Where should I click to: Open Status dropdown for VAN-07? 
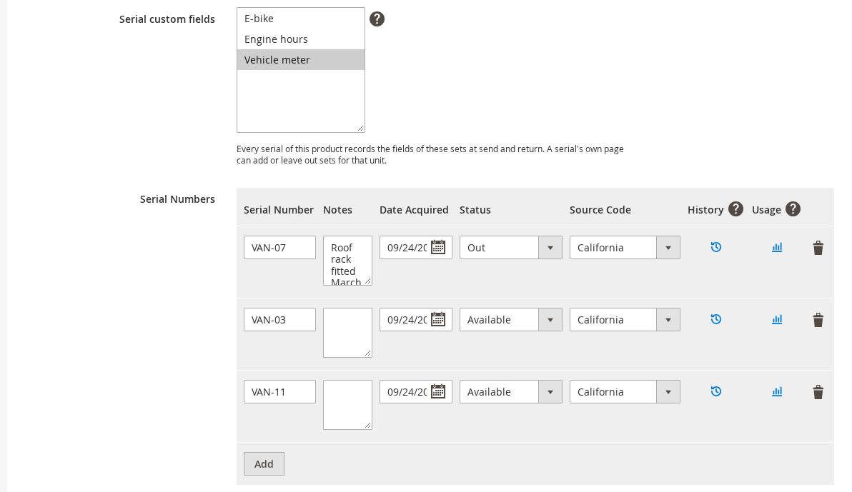point(511,248)
